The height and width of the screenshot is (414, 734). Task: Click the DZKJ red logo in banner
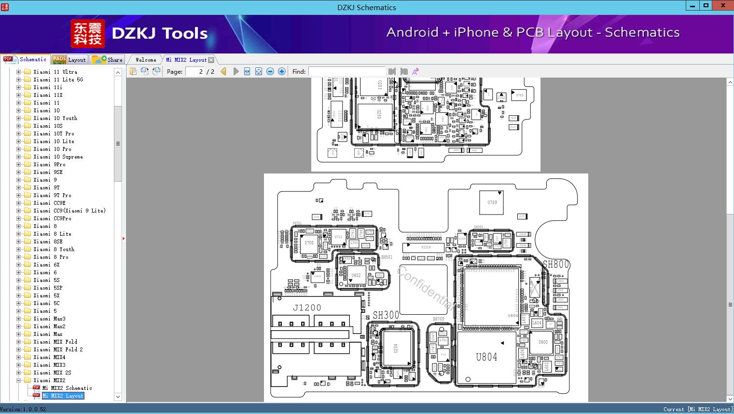click(88, 34)
